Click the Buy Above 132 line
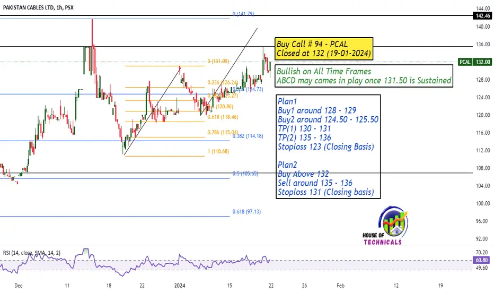This screenshot has width=494, height=292. click(303, 174)
